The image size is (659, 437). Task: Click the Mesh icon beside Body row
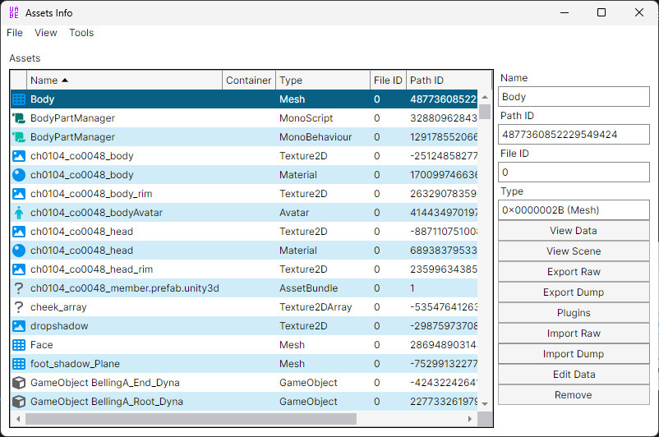(19, 99)
